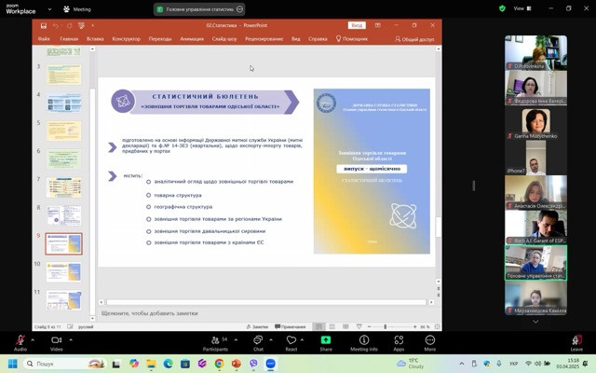Image resolution: width=596 pixels, height=373 pixels.
Task: Open Meeting info
Action: 364,342
